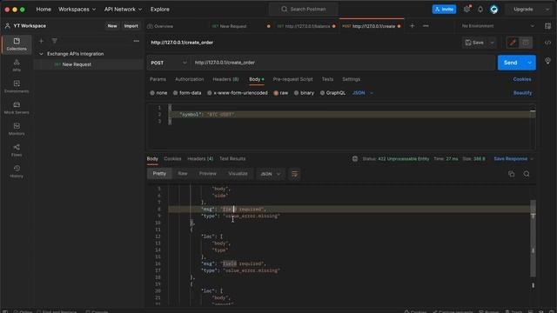Select New Request in the collection tree

77,64
